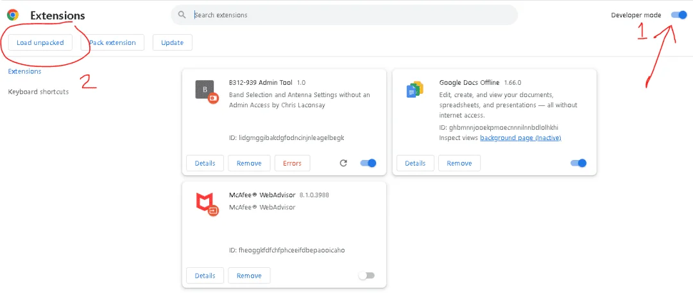
Task: Click the Extensions page title
Action: pos(58,15)
